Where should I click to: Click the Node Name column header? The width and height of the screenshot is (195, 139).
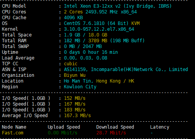coord(14,127)
